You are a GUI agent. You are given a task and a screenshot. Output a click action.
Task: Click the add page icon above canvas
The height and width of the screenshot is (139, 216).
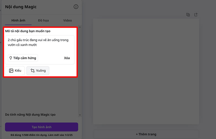tap(196, 15)
